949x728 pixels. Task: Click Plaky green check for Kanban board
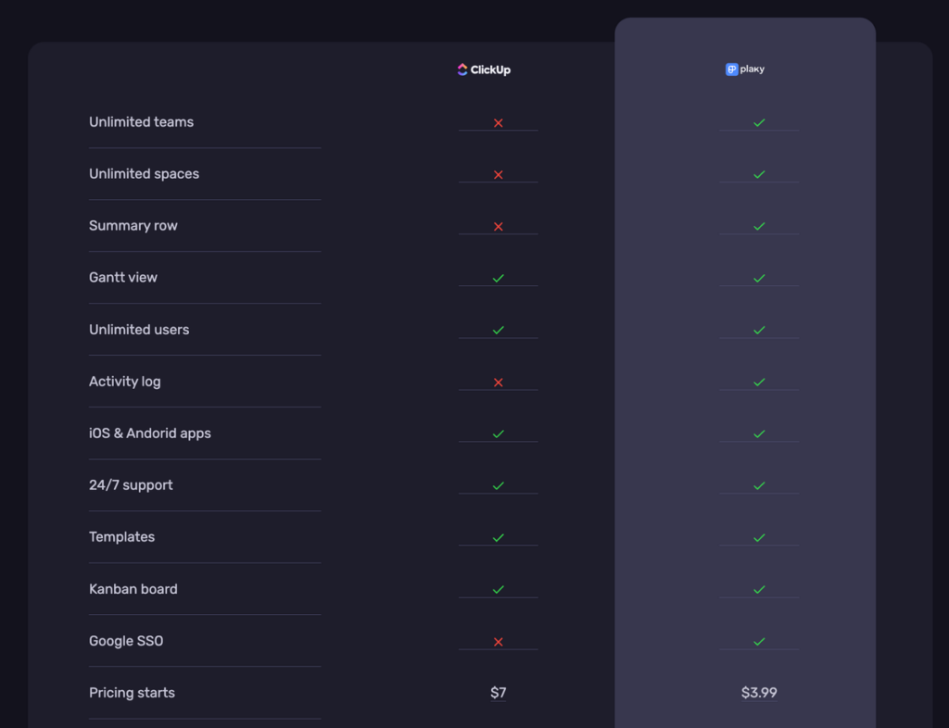(x=759, y=589)
